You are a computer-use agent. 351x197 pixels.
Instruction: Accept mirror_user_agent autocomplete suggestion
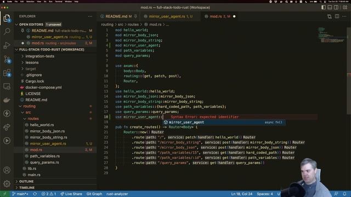click(x=224, y=123)
